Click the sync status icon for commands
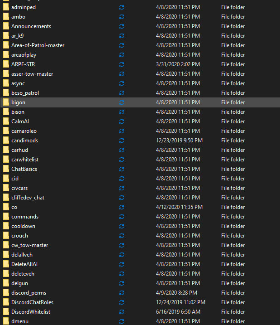 (122, 217)
